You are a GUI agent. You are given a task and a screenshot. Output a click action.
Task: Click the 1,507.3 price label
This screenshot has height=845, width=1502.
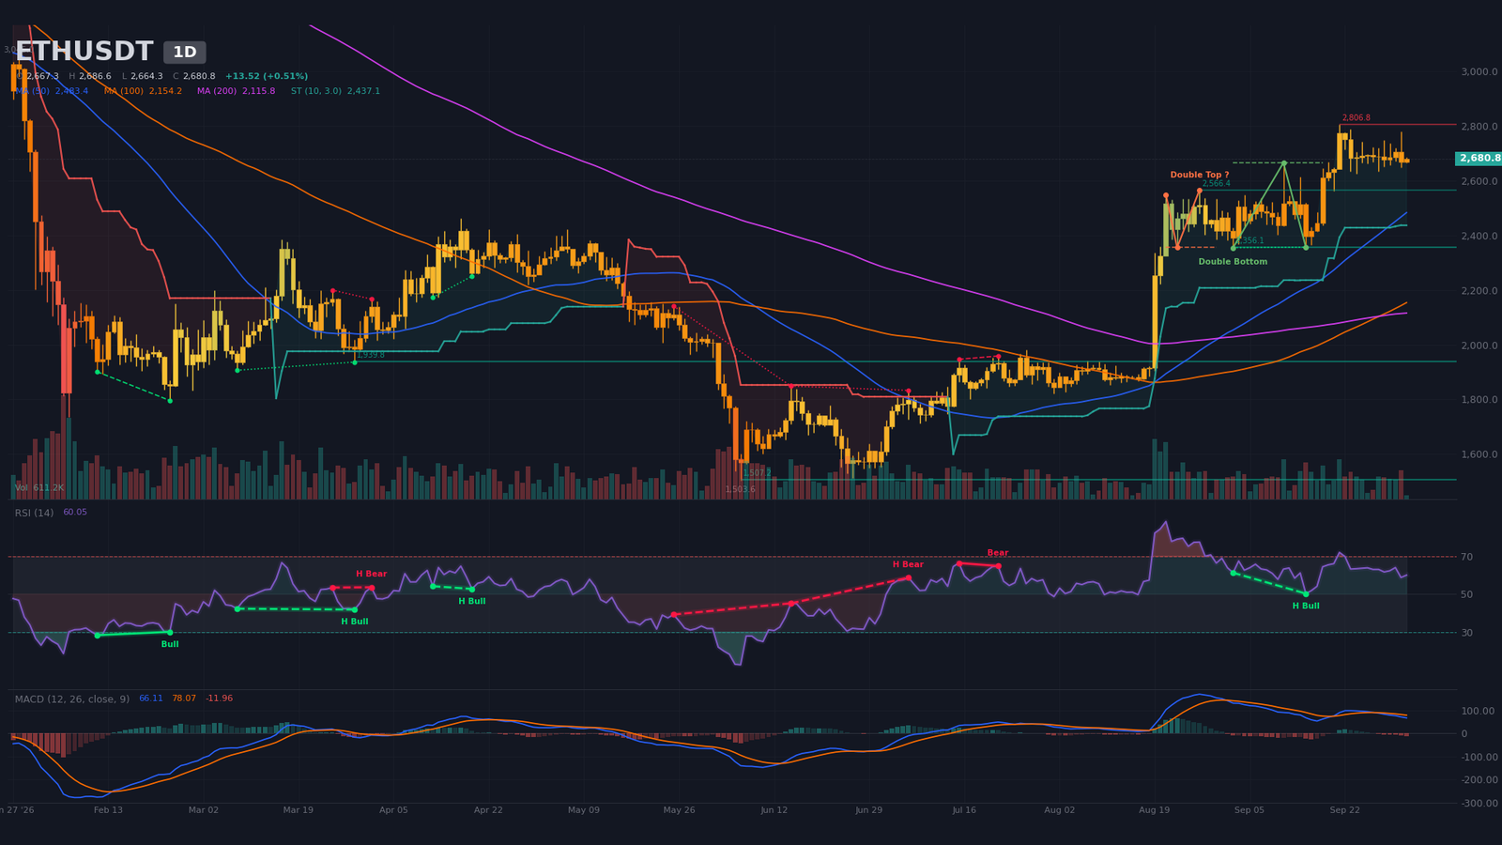757,473
